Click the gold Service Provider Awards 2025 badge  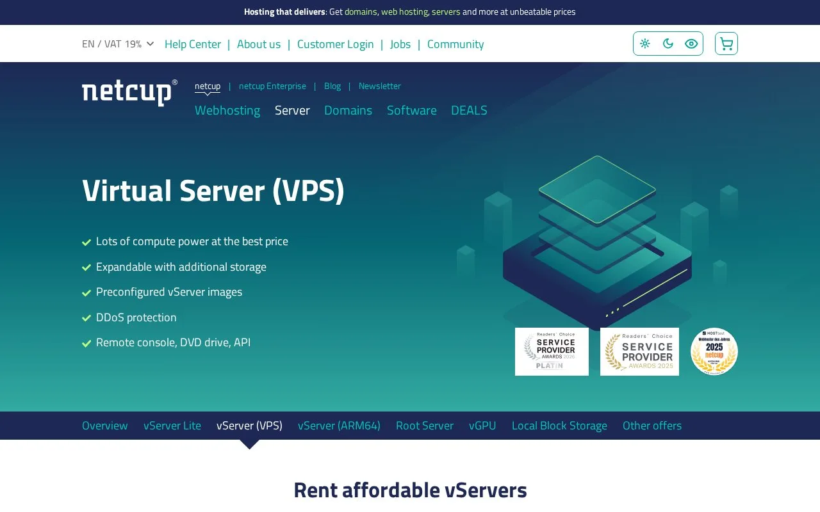click(639, 351)
